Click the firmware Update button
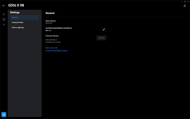Viewport: 190px width, 119px height. [101, 38]
